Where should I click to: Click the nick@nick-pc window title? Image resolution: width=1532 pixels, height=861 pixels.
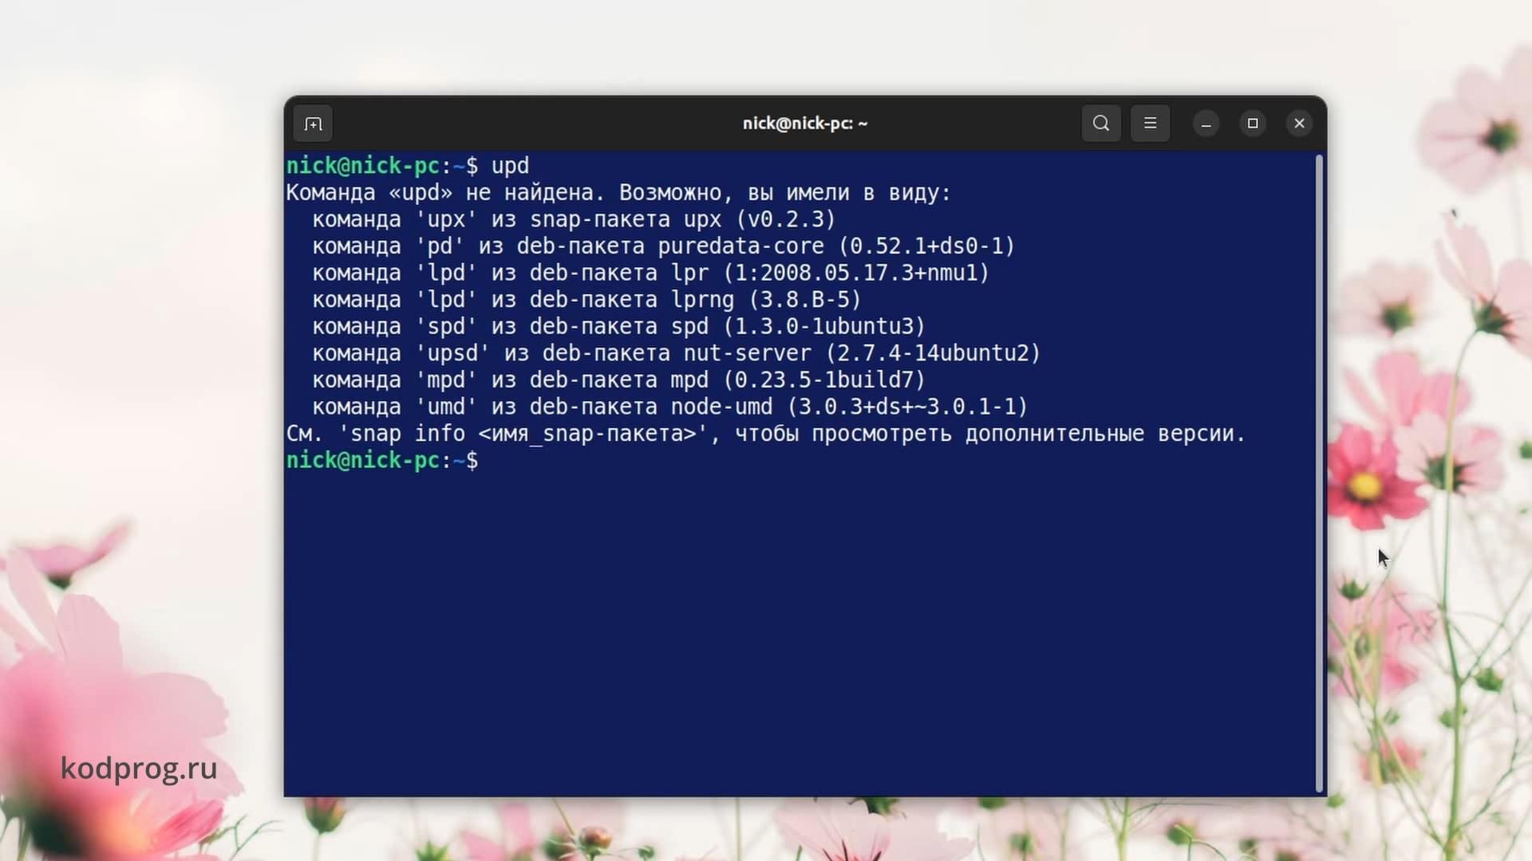click(804, 124)
